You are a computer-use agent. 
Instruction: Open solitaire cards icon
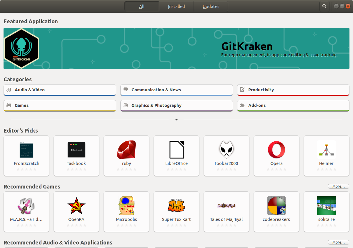[327, 206]
